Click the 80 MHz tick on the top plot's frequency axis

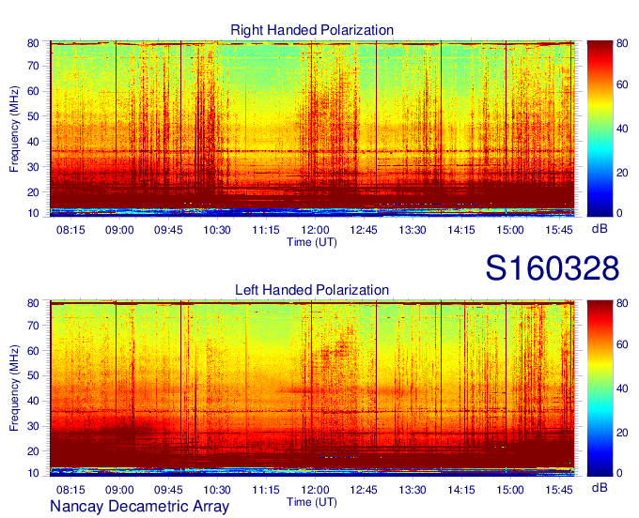click(33, 43)
